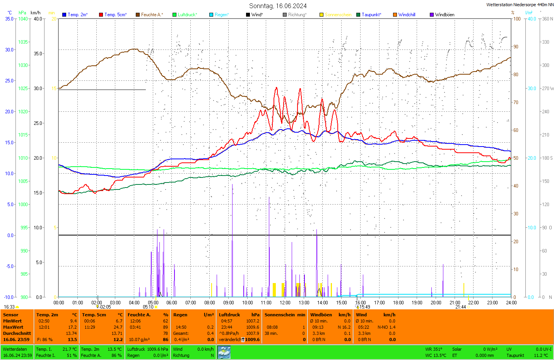Click the yellow Sonnenschein legend square
The height and width of the screenshot is (360, 554).
coord(321,15)
